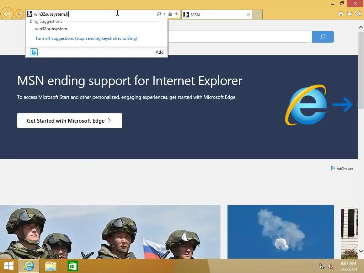
Task: Click the blue MSN search button
Action: [x=323, y=37]
